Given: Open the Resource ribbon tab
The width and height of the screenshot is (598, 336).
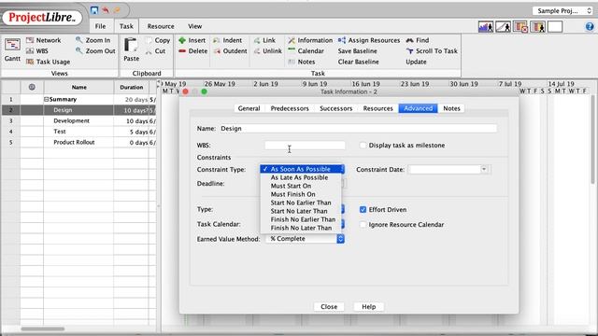Looking at the screenshot, I should pyautogui.click(x=161, y=26).
